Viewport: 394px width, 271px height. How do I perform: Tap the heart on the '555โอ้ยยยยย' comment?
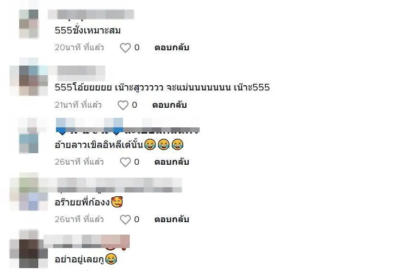pyautogui.click(x=123, y=105)
